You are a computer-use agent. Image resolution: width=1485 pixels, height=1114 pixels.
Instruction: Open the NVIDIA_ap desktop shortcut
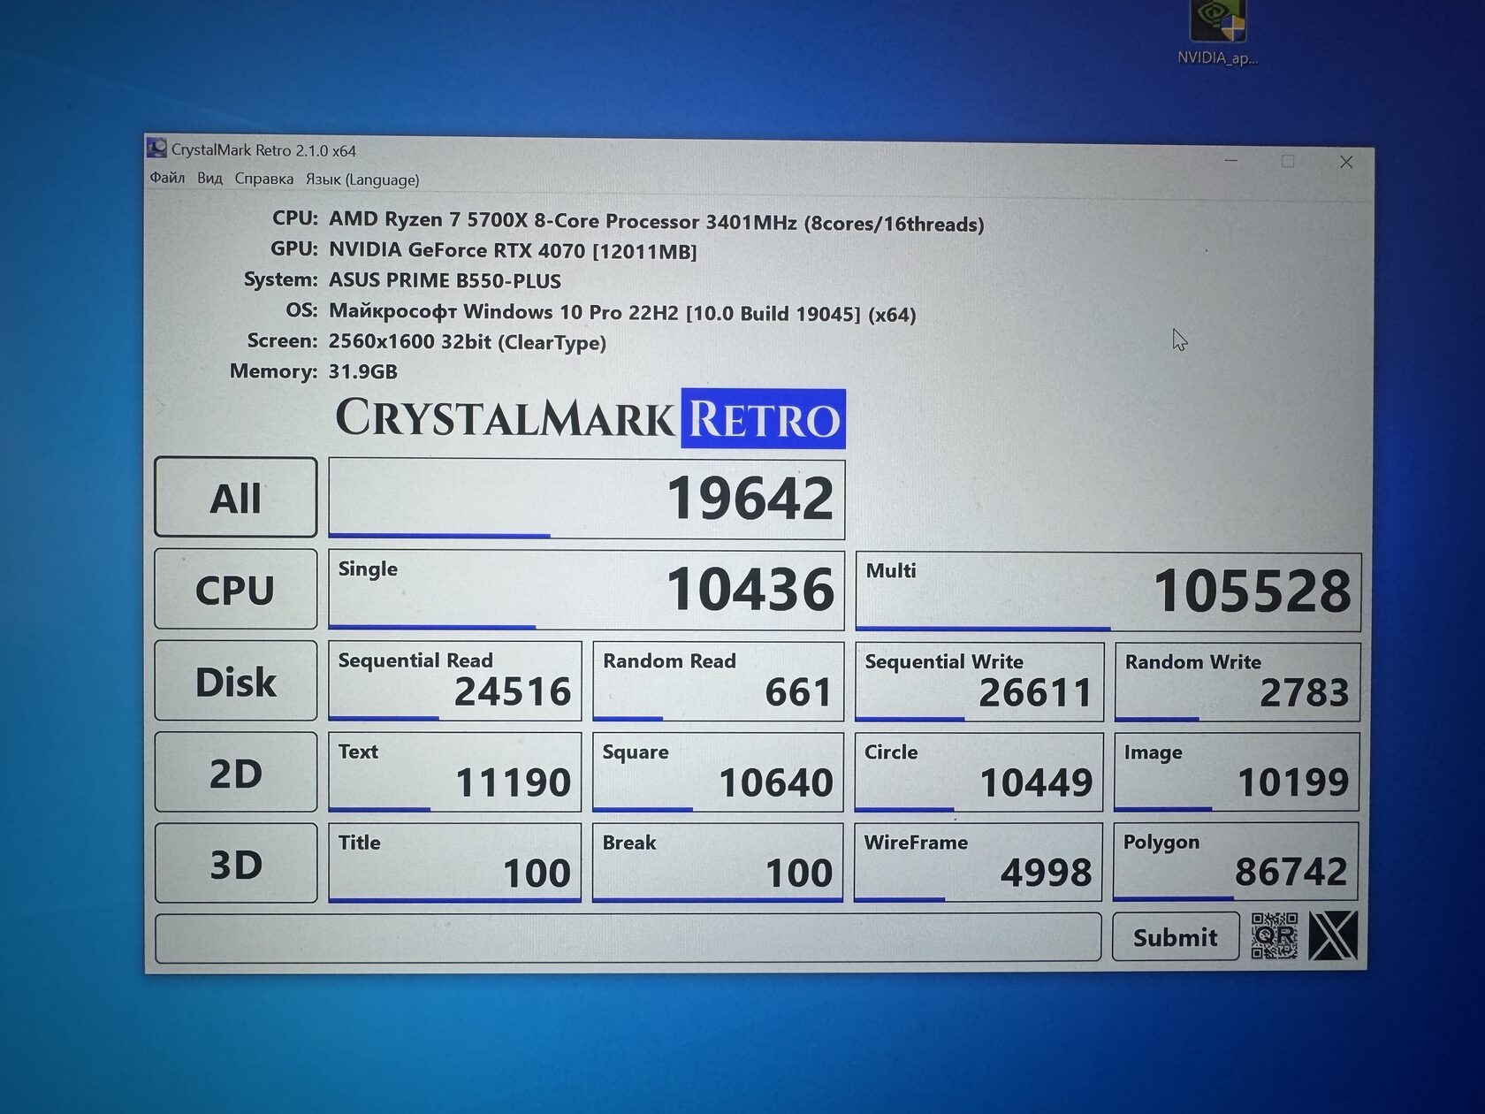[1217, 34]
